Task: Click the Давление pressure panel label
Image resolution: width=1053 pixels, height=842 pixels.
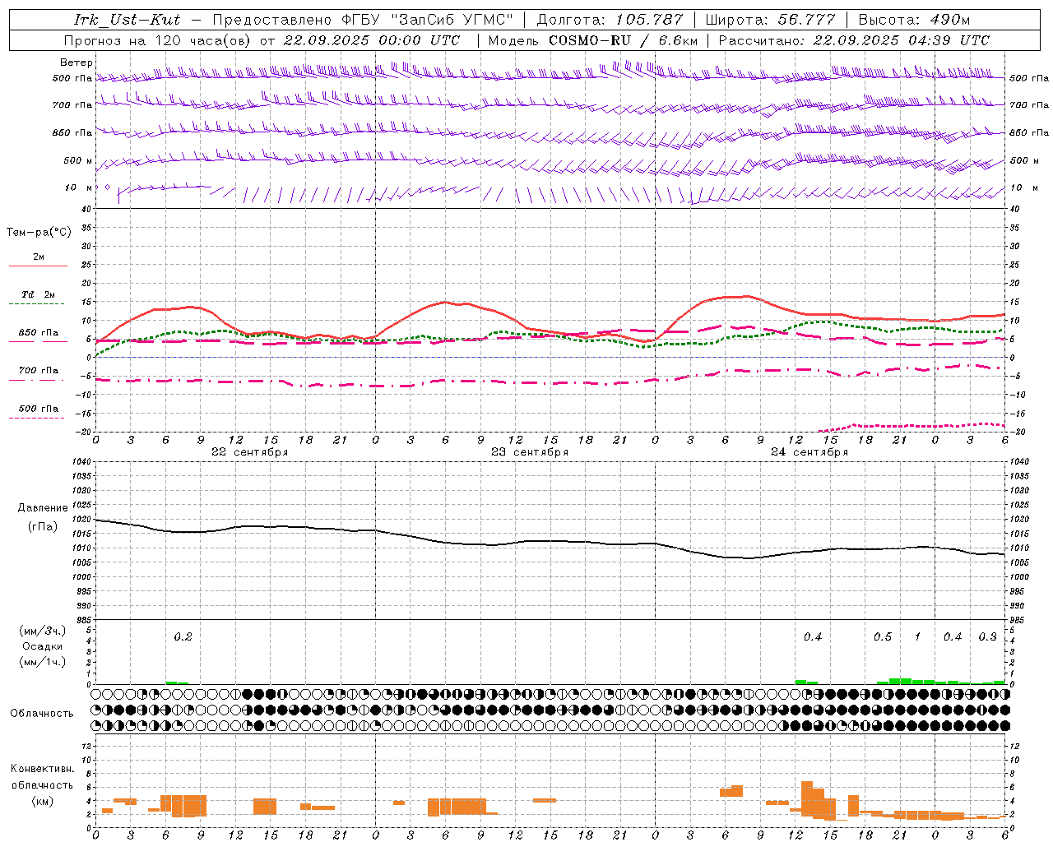Action: tap(43, 507)
